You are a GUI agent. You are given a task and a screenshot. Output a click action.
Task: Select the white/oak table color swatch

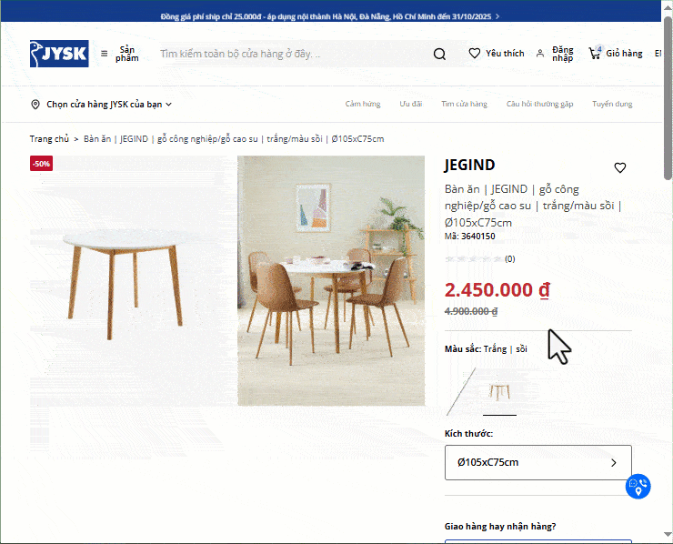(499, 392)
